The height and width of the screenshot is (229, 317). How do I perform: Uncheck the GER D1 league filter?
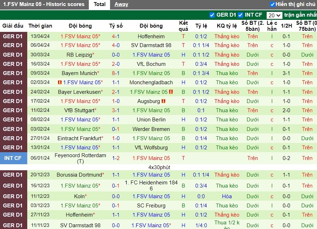point(212,15)
